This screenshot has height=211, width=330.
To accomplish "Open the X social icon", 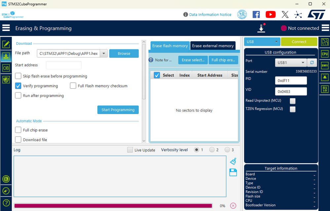I will 285,15.
